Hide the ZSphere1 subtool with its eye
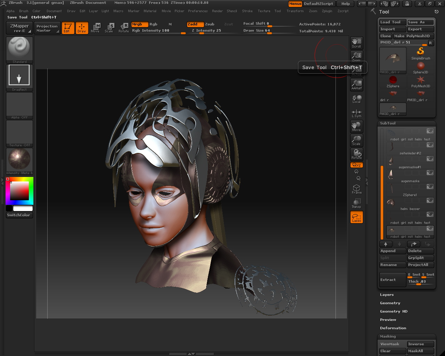 (430, 187)
